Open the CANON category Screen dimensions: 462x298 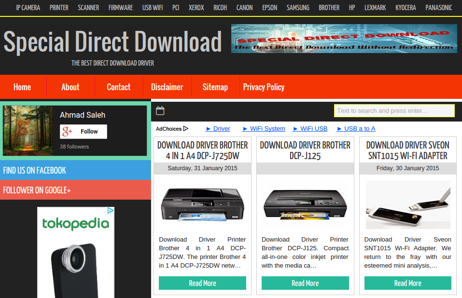coord(245,8)
